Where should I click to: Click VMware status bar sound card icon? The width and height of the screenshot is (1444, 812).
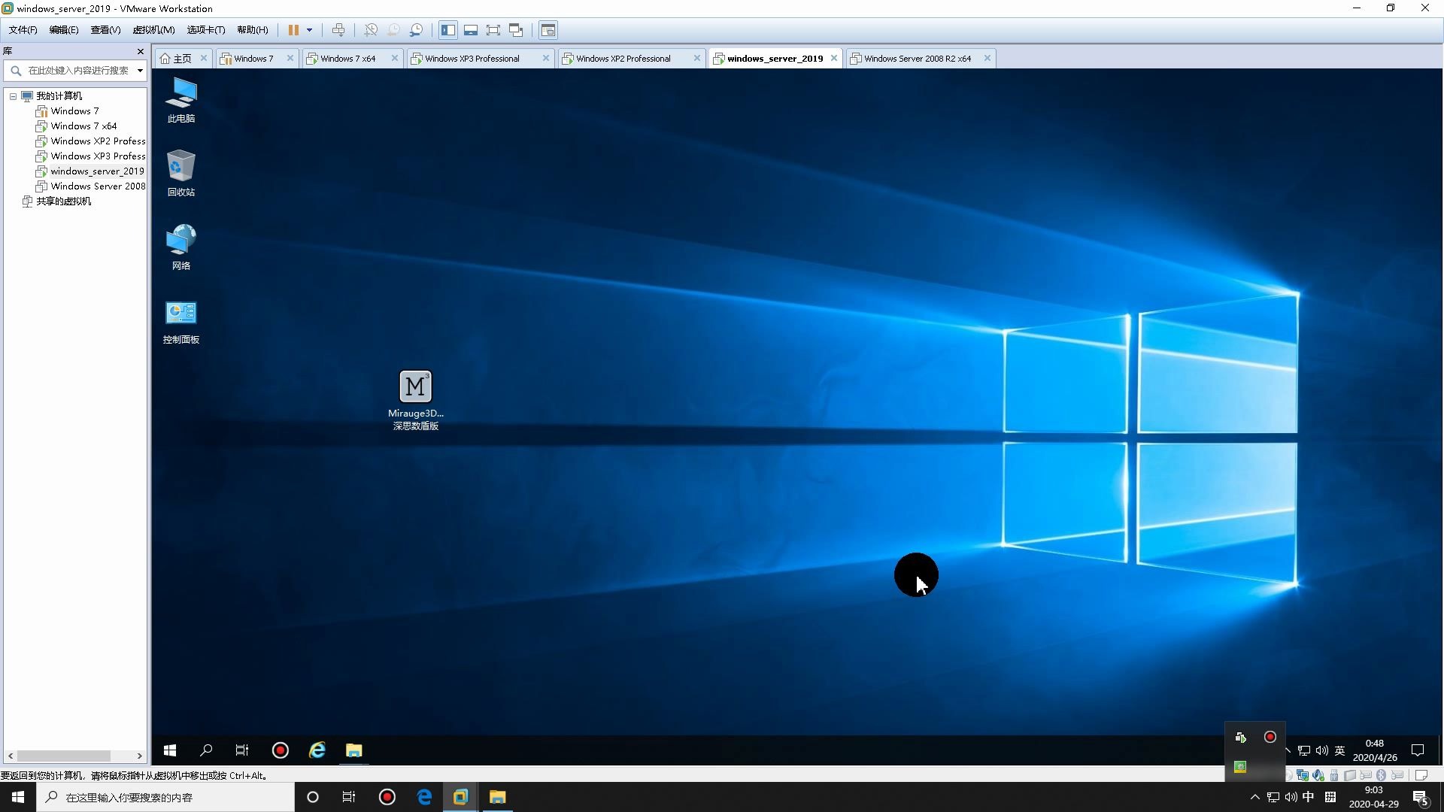tap(1318, 775)
